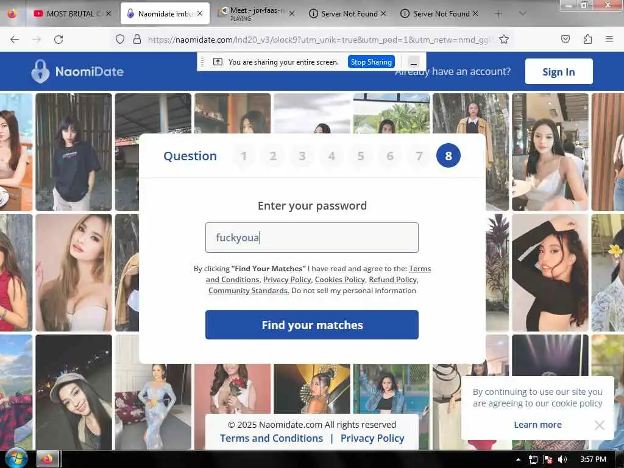The height and width of the screenshot is (468, 624).
Task: Open a new tab with plus button
Action: [498, 13]
